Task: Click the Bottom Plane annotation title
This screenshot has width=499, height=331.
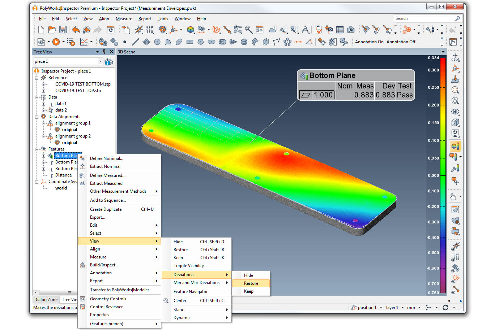Action: pyautogui.click(x=332, y=75)
